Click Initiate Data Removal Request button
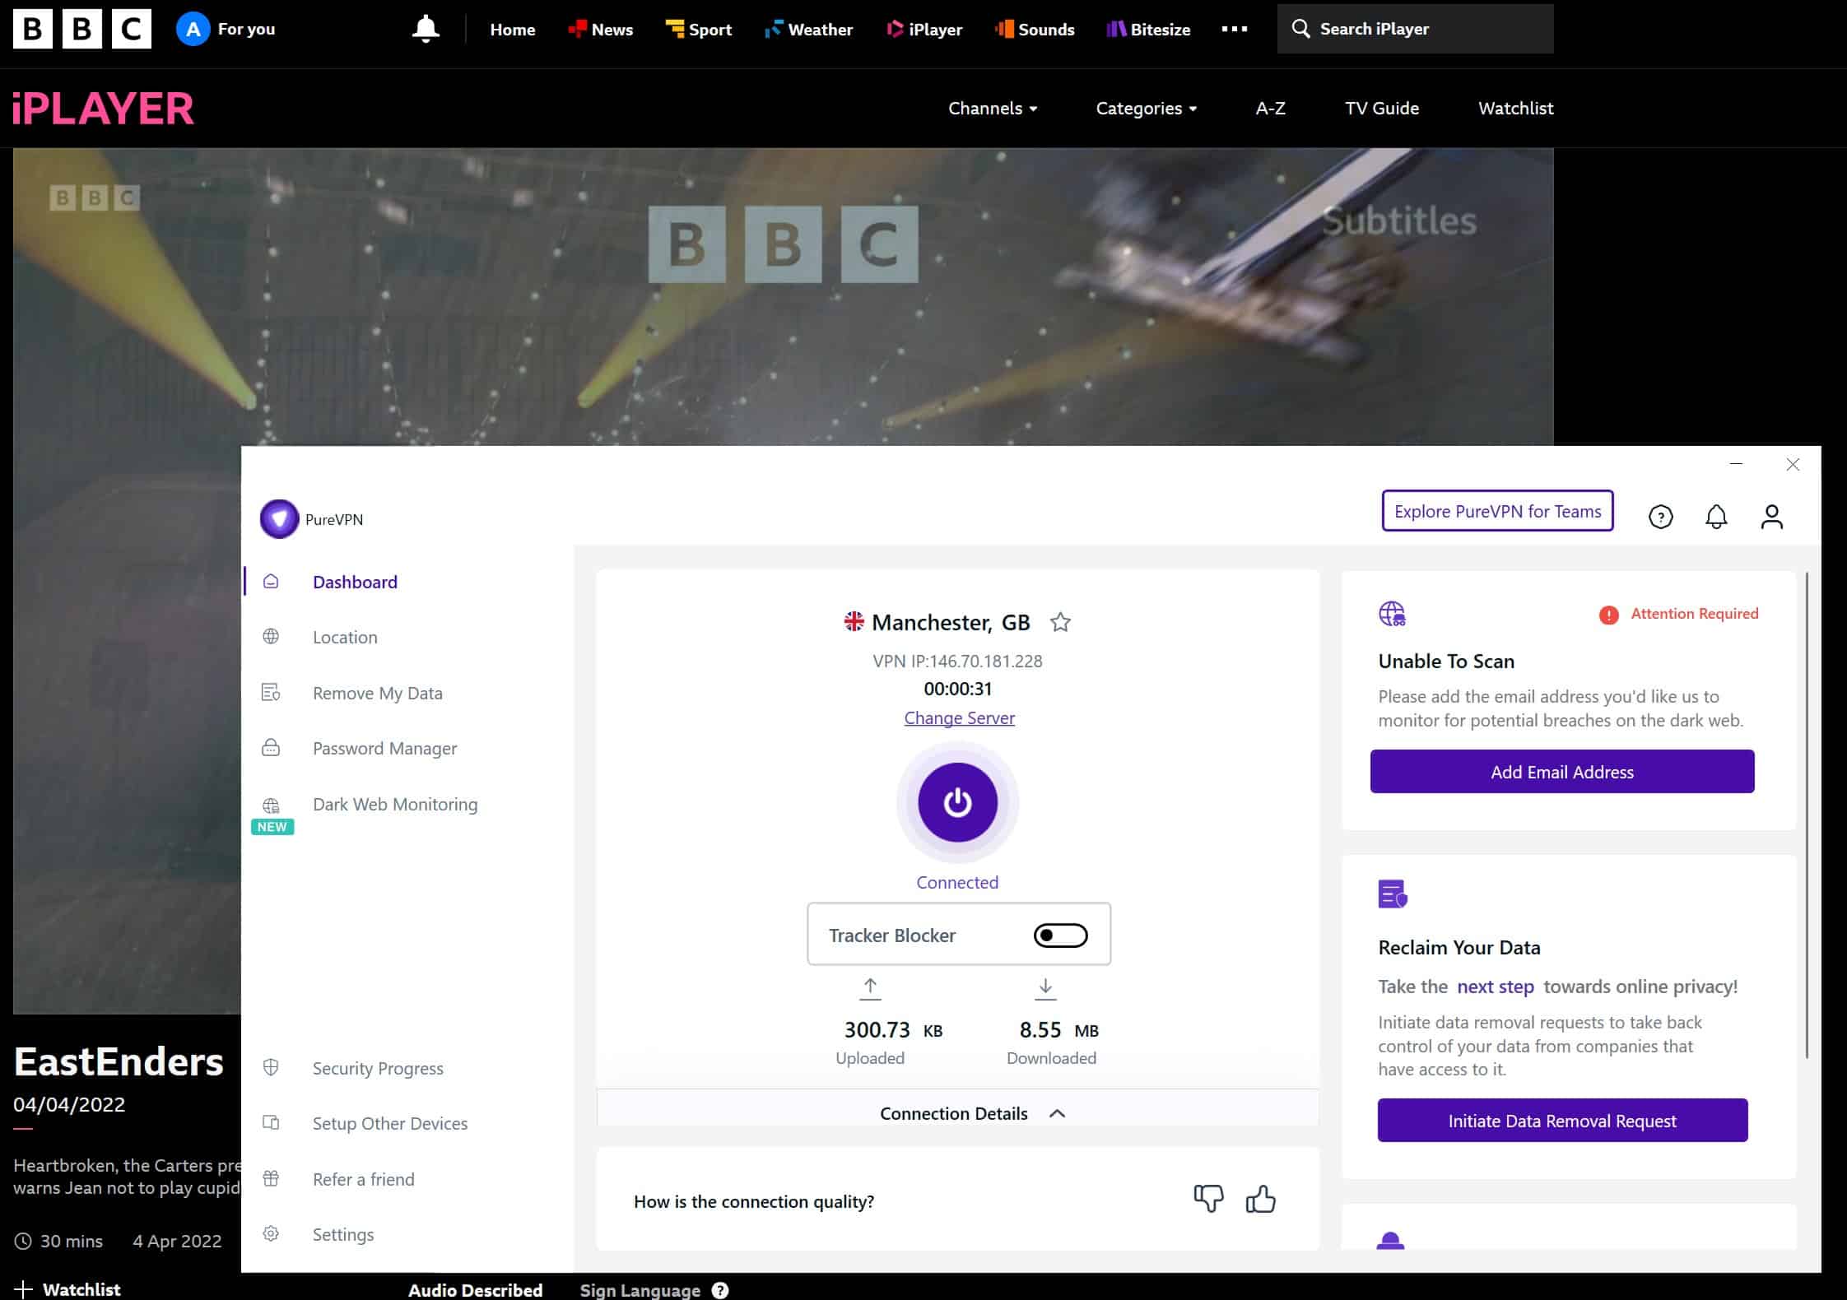The image size is (1847, 1300). (1562, 1121)
